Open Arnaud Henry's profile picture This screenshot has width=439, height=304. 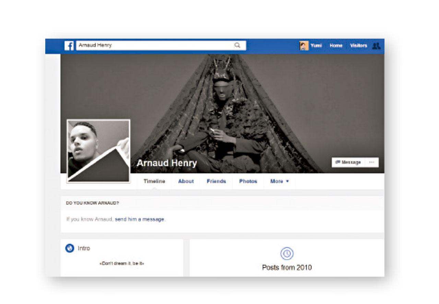tap(98, 151)
